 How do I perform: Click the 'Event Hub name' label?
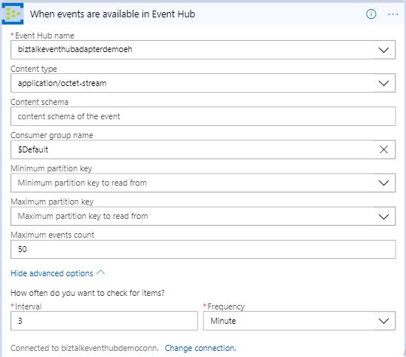(44, 35)
